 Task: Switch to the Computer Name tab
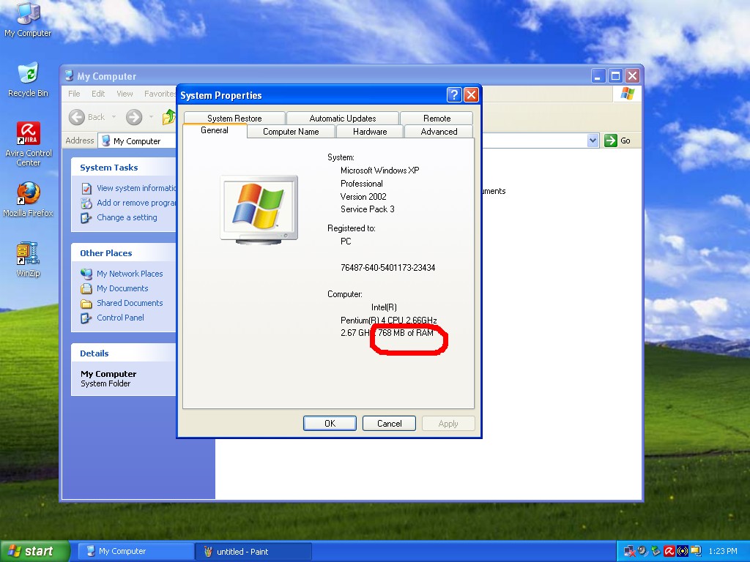coord(291,132)
